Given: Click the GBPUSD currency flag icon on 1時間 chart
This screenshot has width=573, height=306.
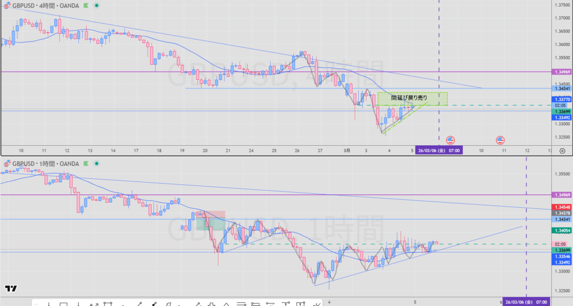Looking at the screenshot, I should click(7, 163).
